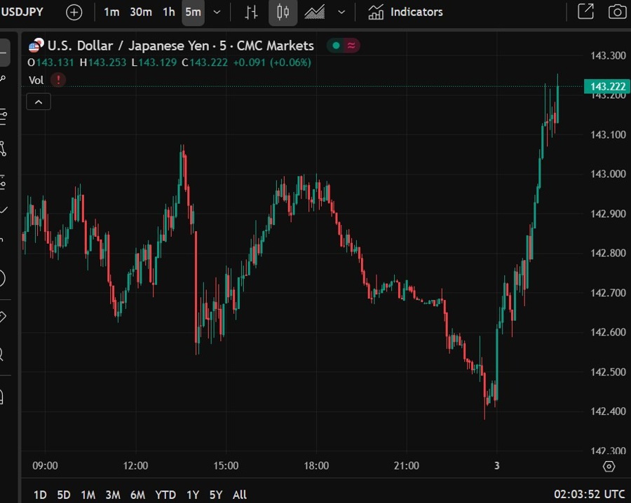Collapse the indicator legend chevron
This screenshot has width=631, height=503.
pos(39,102)
